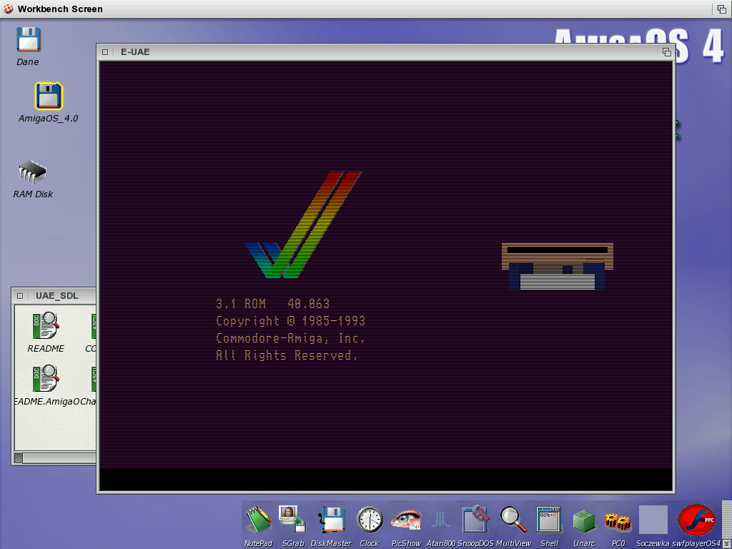Click 'Copyright © 1985-1993' text
Image resolution: width=732 pixels, height=549 pixels.
coord(290,321)
